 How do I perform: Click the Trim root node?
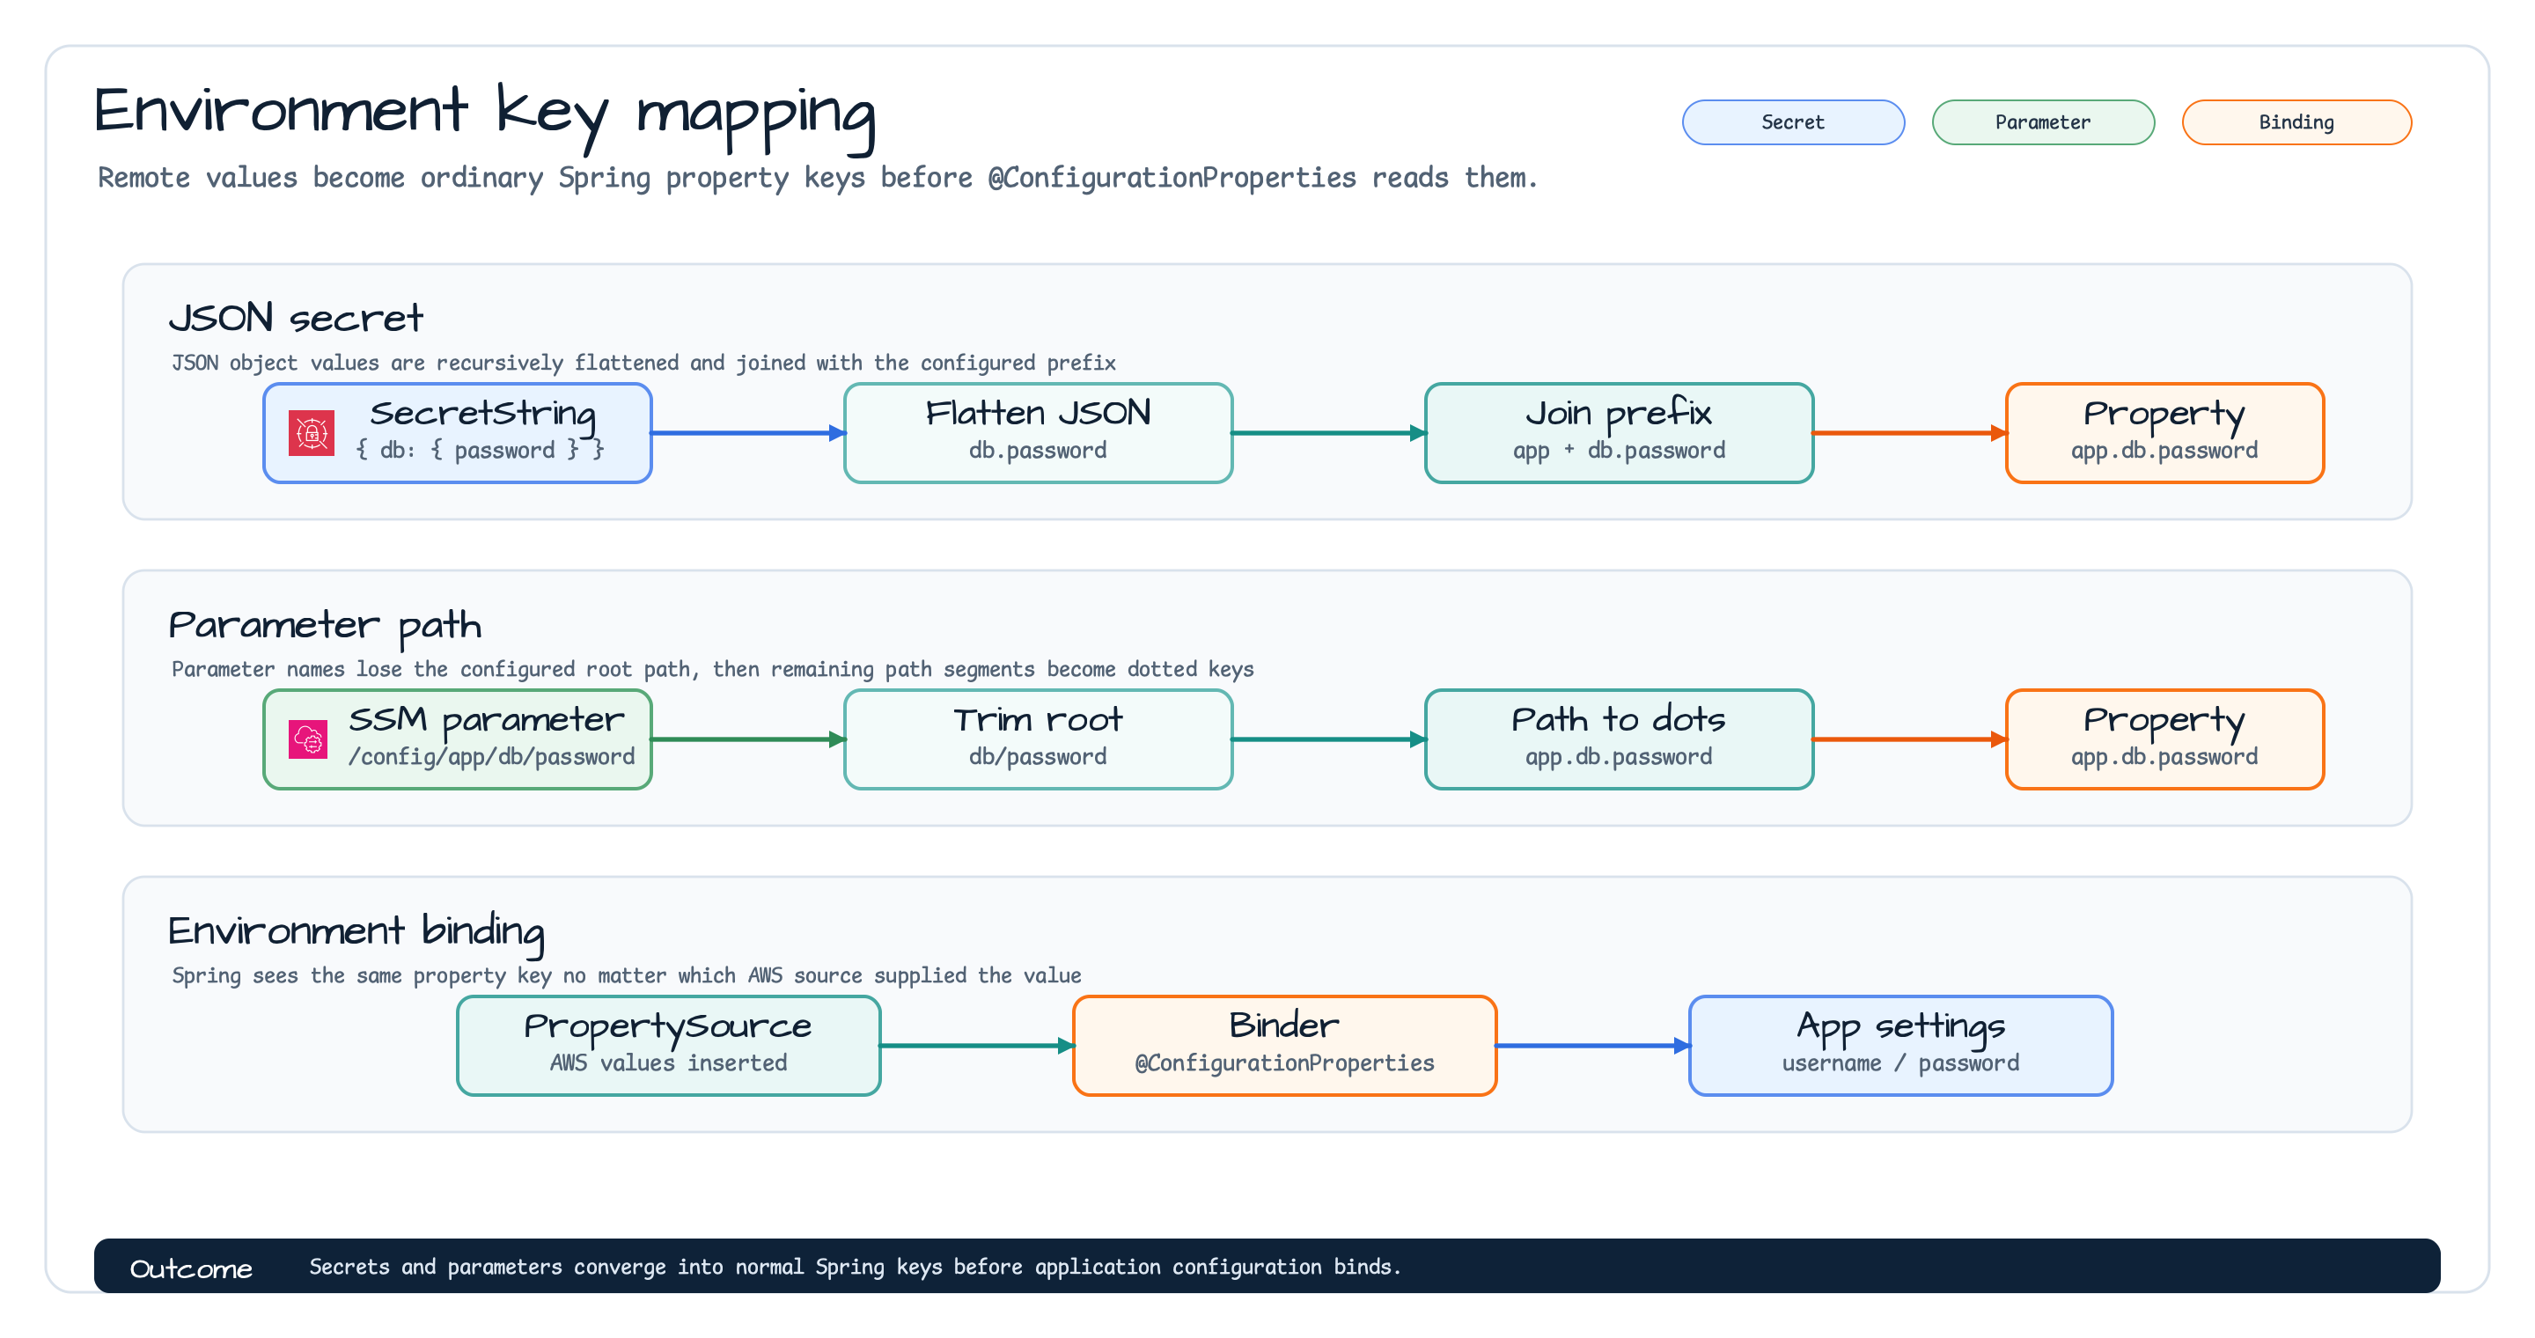point(1039,739)
